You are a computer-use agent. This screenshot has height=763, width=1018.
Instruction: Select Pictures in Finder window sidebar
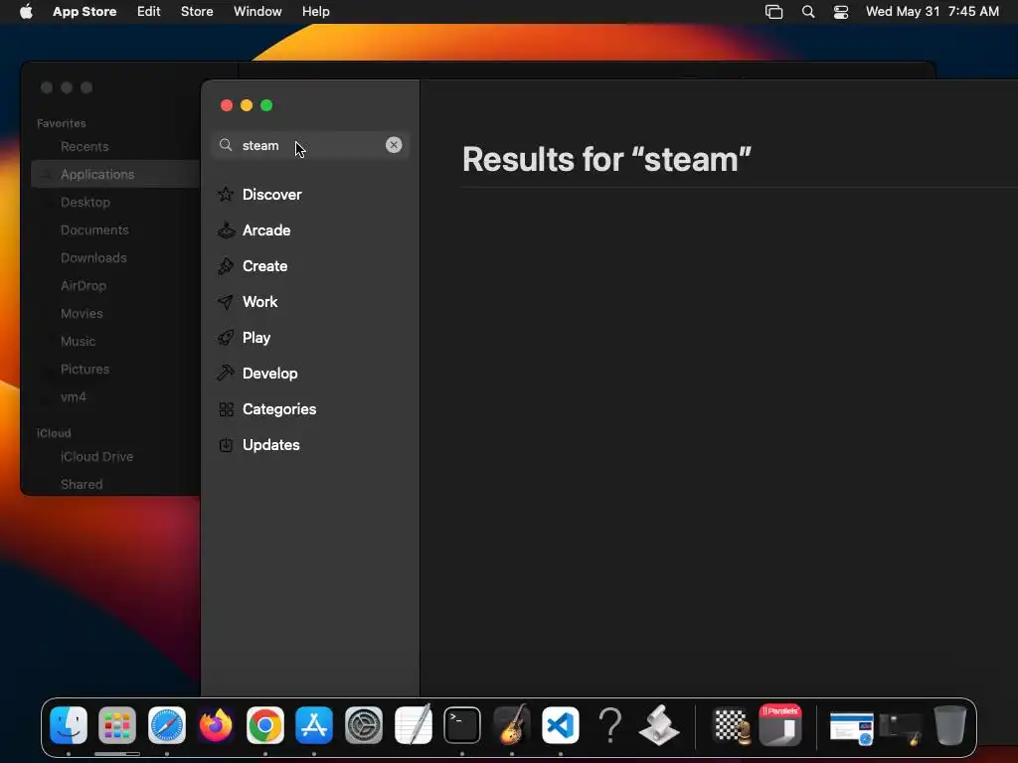pyautogui.click(x=85, y=370)
